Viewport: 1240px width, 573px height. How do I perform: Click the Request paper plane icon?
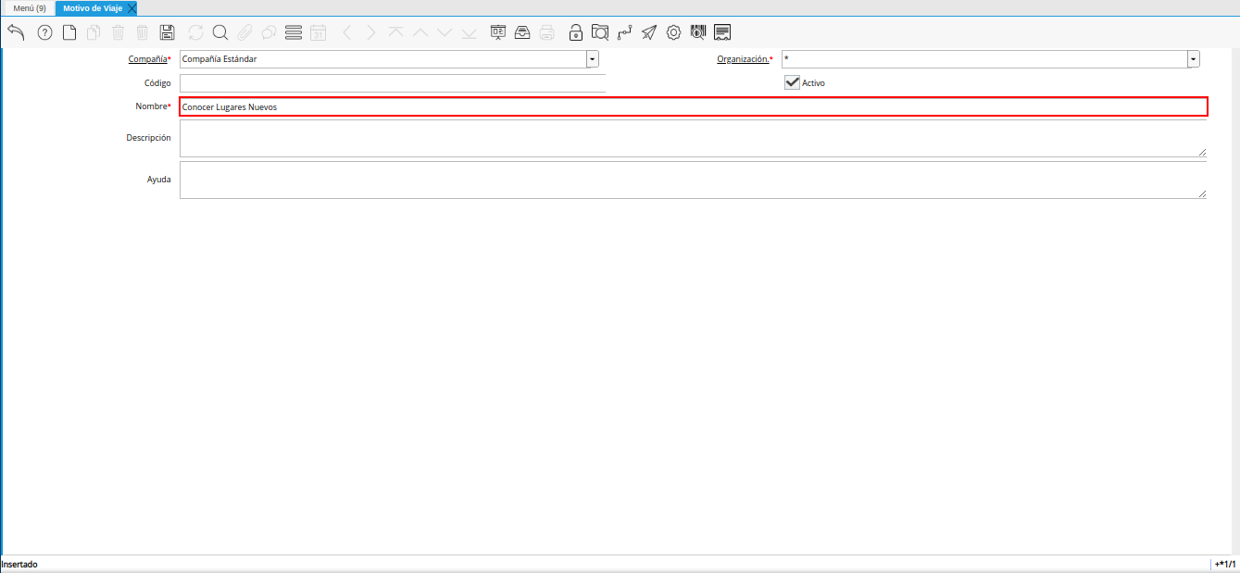tap(649, 32)
